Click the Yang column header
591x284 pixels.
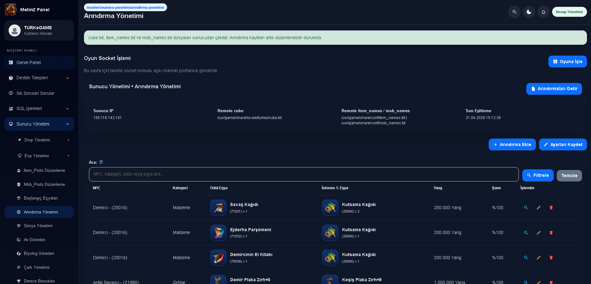[x=438, y=188]
